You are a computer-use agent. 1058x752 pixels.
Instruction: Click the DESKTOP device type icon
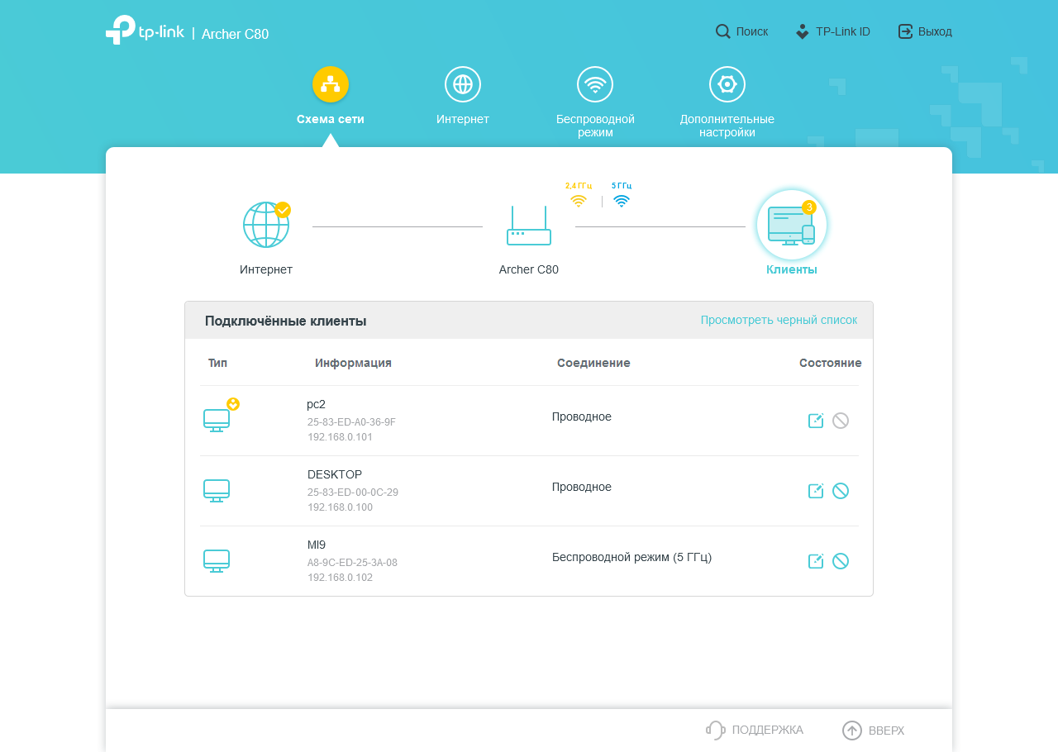click(x=217, y=491)
